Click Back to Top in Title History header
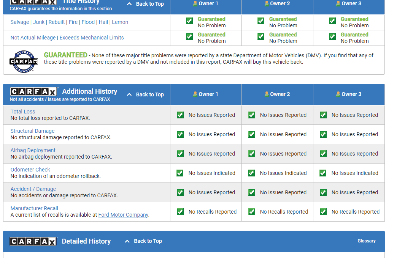Image resolution: width=405 pixels, height=258 pixels. (146, 4)
